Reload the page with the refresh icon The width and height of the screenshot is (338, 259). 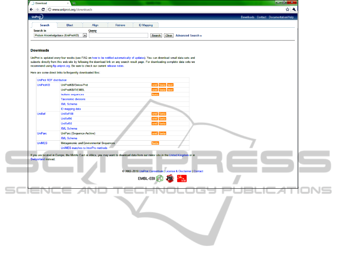43,9
